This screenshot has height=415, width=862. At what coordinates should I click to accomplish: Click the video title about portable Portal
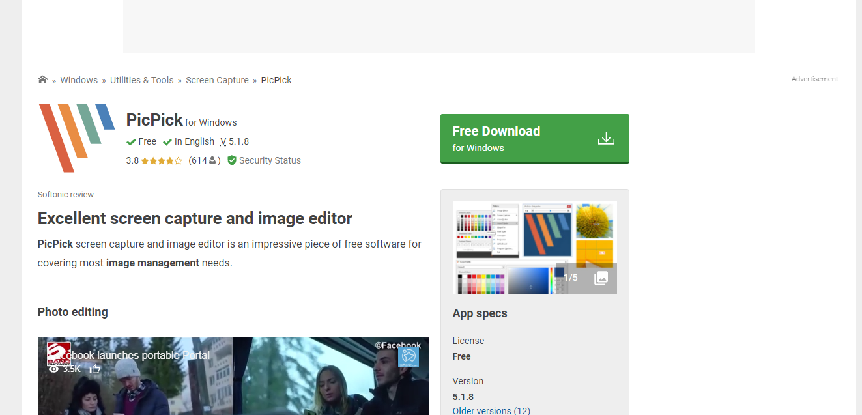137,355
